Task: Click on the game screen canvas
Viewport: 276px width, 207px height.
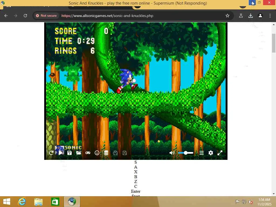Action: 136,91
